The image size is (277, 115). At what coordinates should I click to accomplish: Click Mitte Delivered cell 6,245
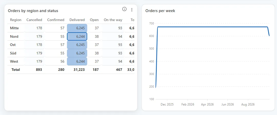77,28
